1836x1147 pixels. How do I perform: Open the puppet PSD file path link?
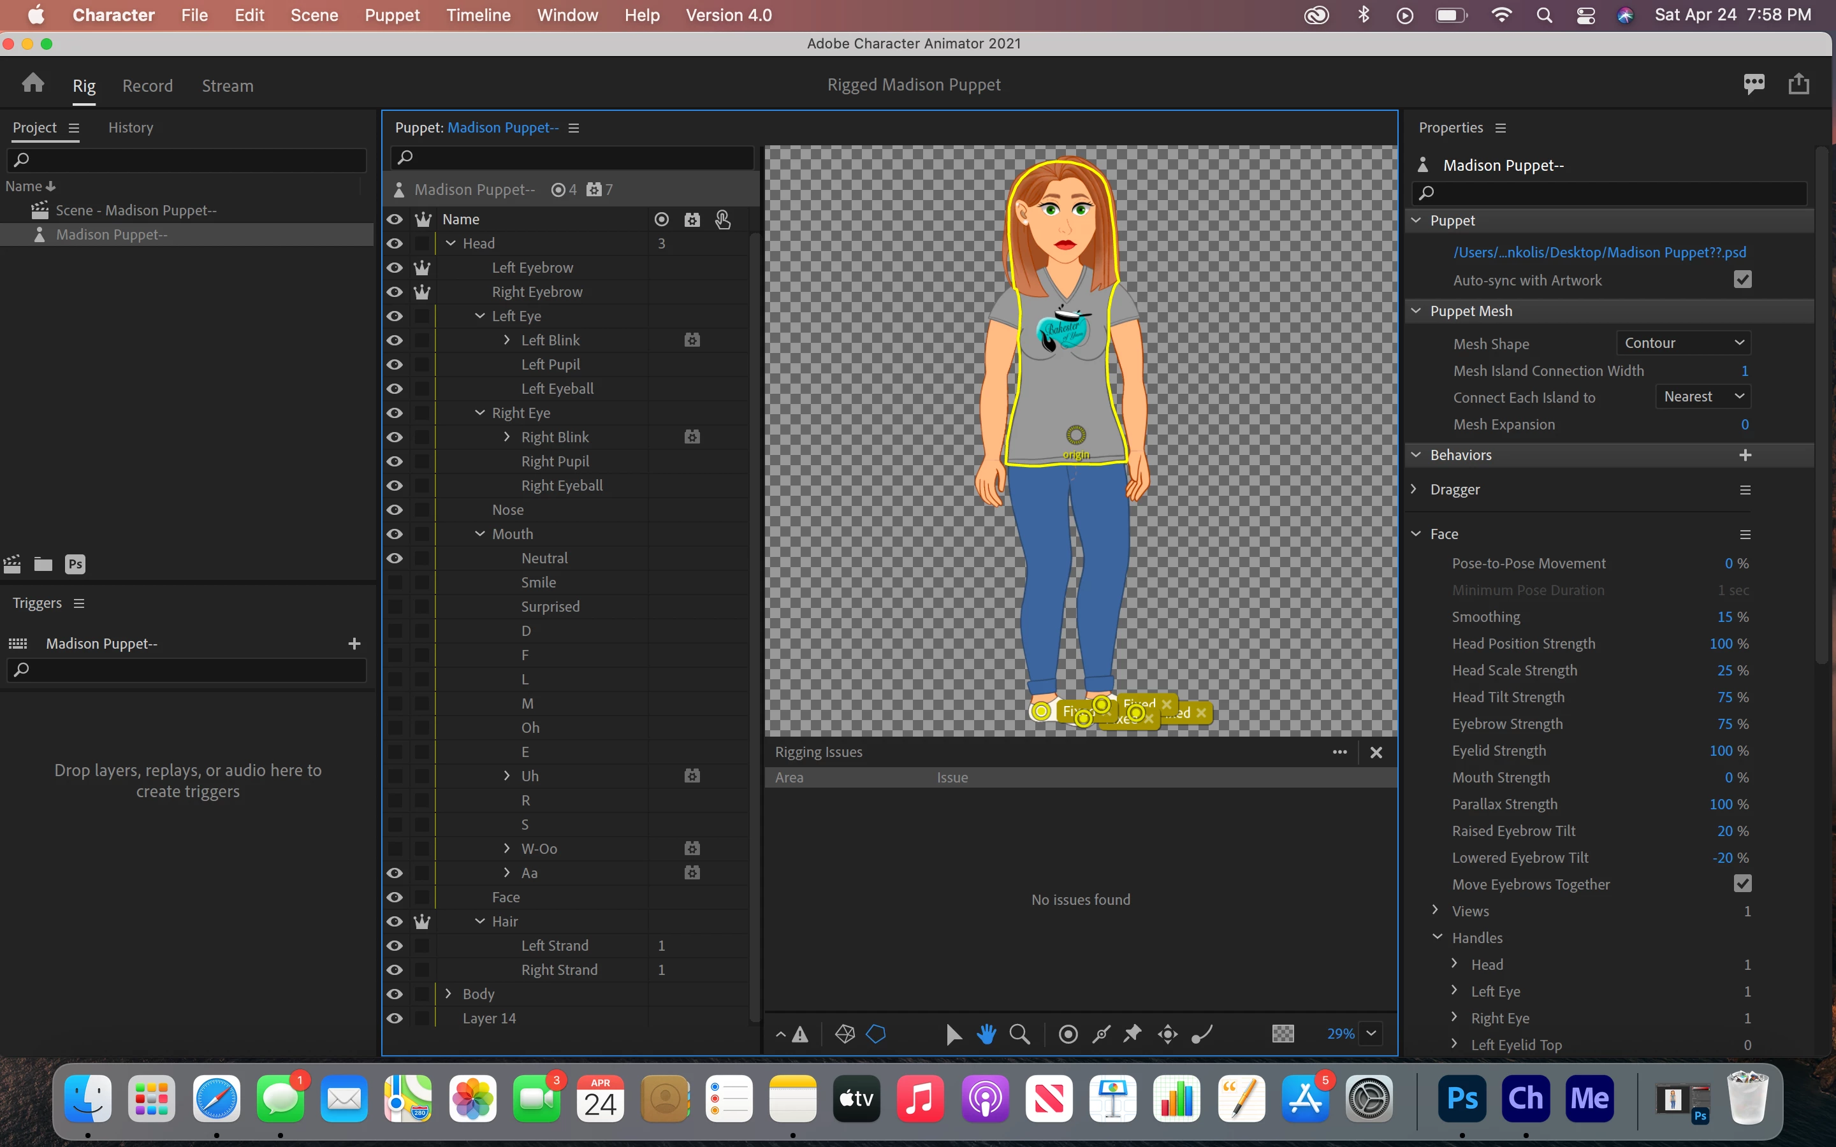point(1599,252)
